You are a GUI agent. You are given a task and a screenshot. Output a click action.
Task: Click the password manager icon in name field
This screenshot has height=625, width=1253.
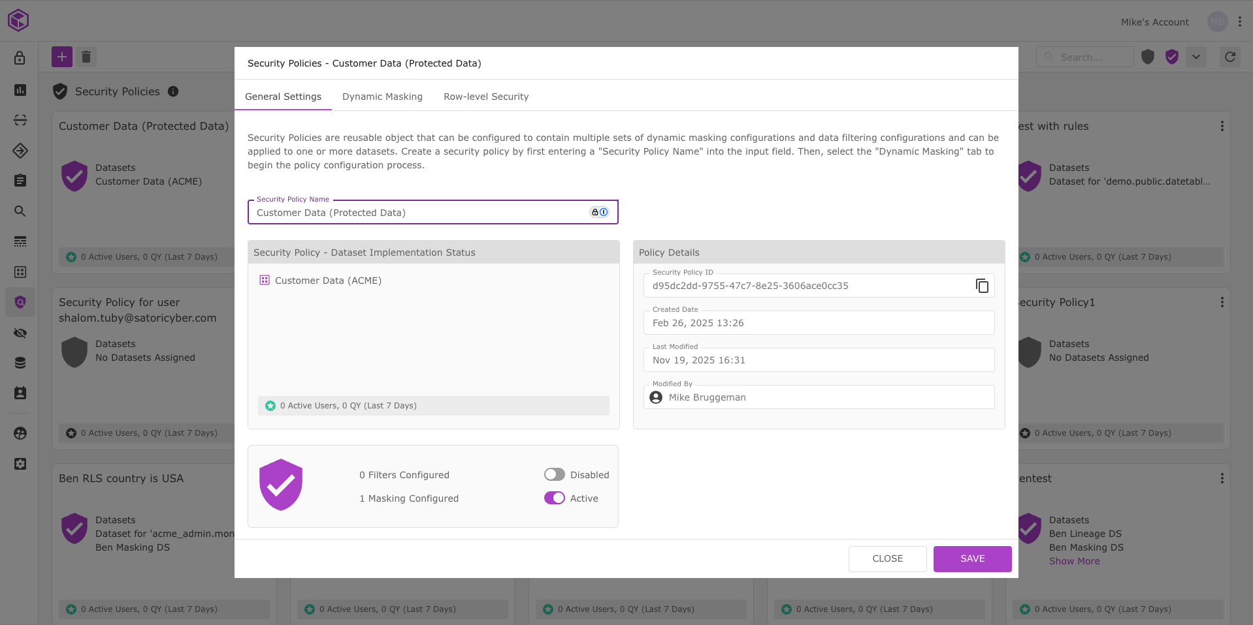pos(599,212)
